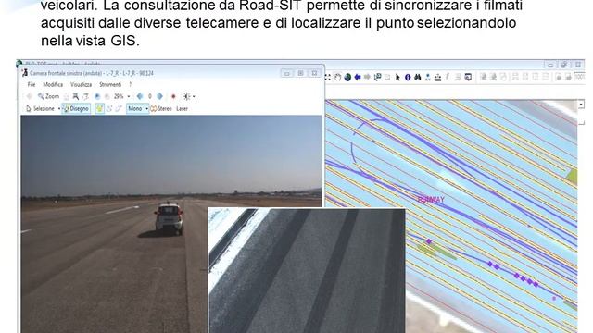Open the question mark help menu

(x=130, y=84)
